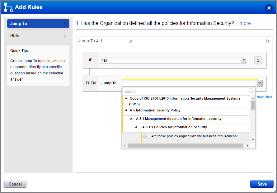Click the scroll-up arrow of dropdown list
This screenshot has height=193, width=277.
[253, 98]
